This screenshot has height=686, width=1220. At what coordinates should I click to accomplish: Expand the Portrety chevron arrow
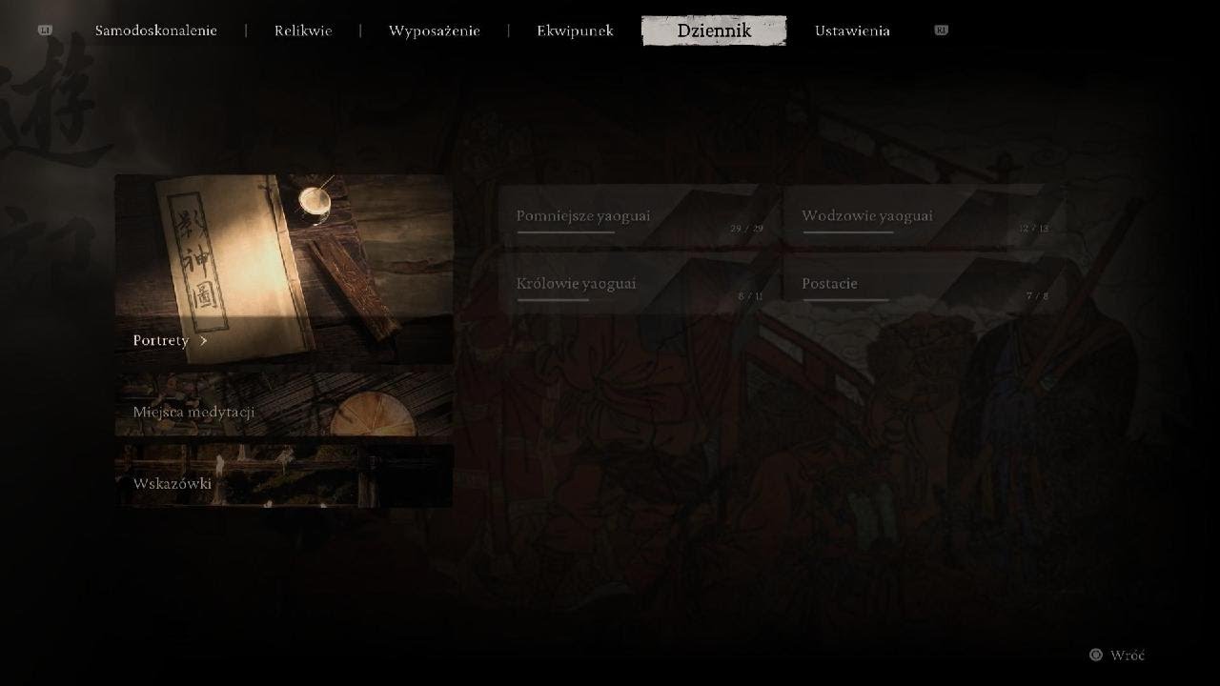204,340
